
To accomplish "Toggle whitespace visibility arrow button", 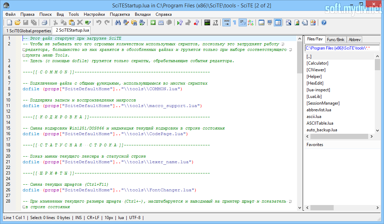I will [227, 23].
